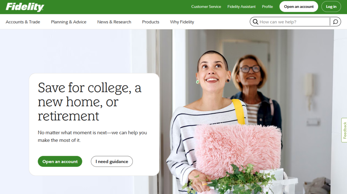Expand the Planning & Advice menu
The width and height of the screenshot is (347, 194).
pos(68,22)
